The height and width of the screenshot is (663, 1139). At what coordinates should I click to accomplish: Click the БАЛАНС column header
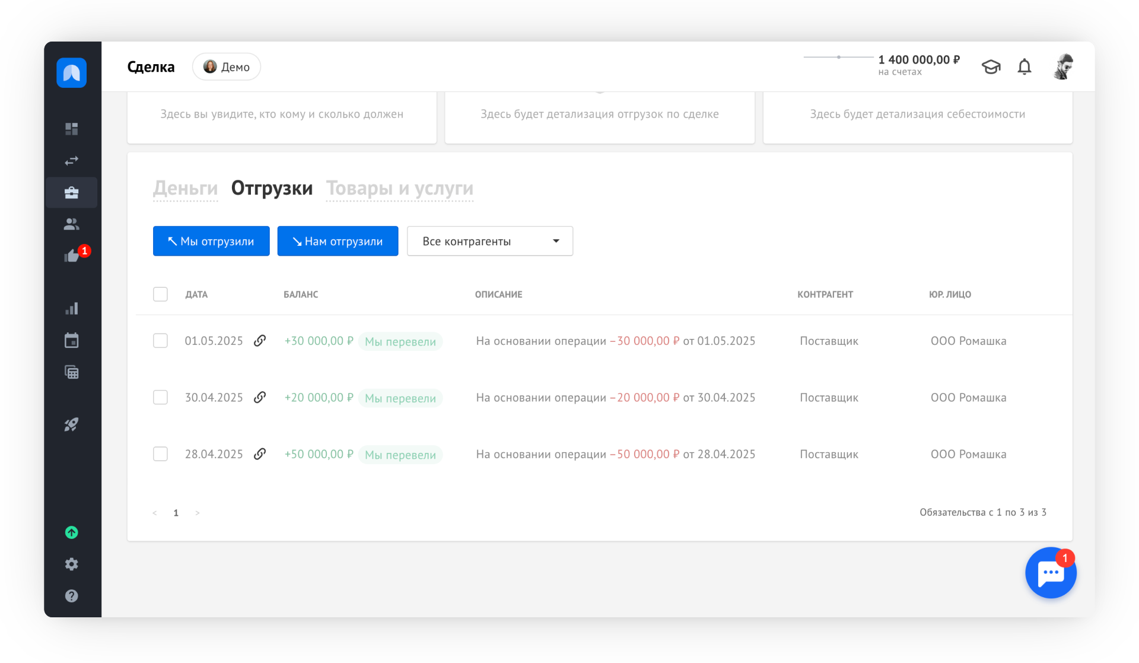(x=301, y=294)
